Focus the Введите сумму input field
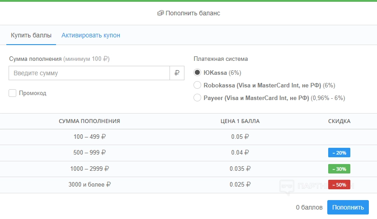Screen dimensions: 377x219 click(x=89, y=73)
